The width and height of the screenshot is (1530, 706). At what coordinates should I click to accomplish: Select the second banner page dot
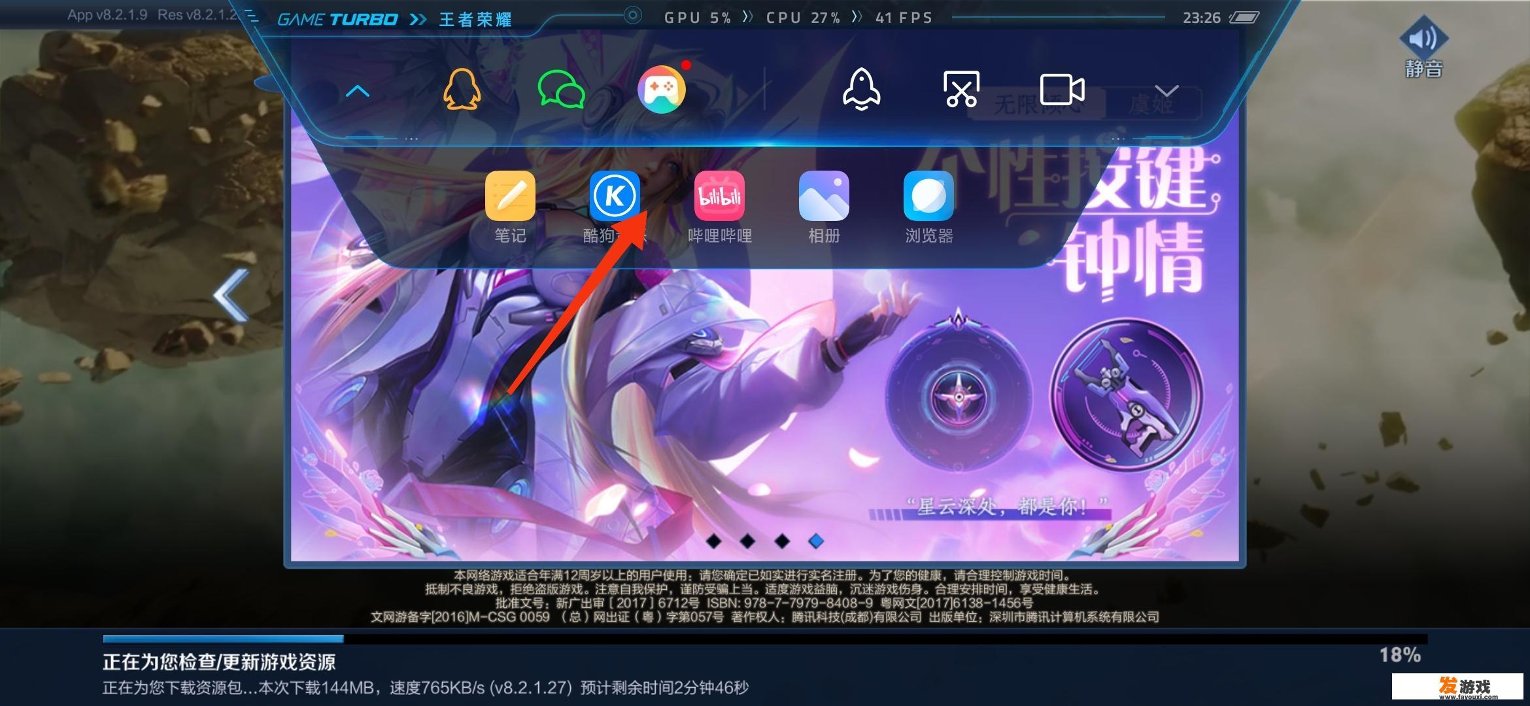(748, 541)
